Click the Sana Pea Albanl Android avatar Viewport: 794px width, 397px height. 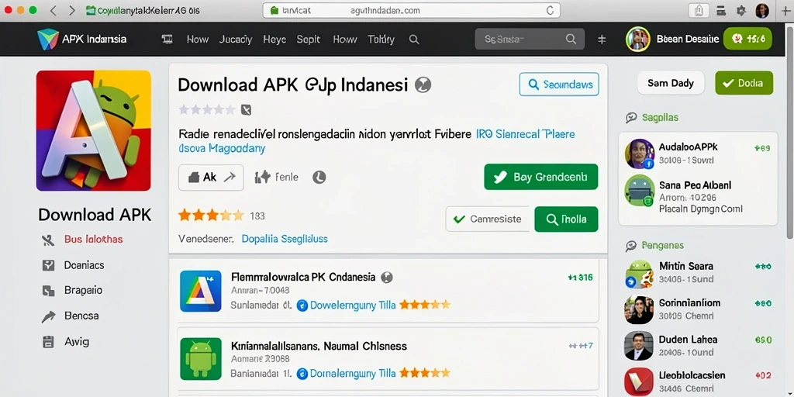[640, 191]
